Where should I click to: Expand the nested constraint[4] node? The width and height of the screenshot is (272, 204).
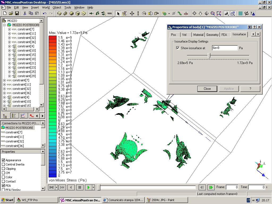click(9, 46)
